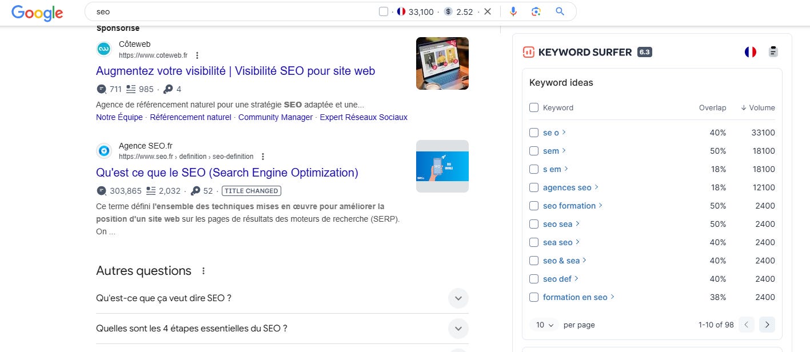Screen dimensions: 810x352
Task: Clear the search box with X icon
Action: click(488, 11)
